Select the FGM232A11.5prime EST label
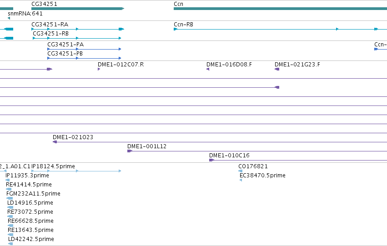 pyautogui.click(x=33, y=194)
